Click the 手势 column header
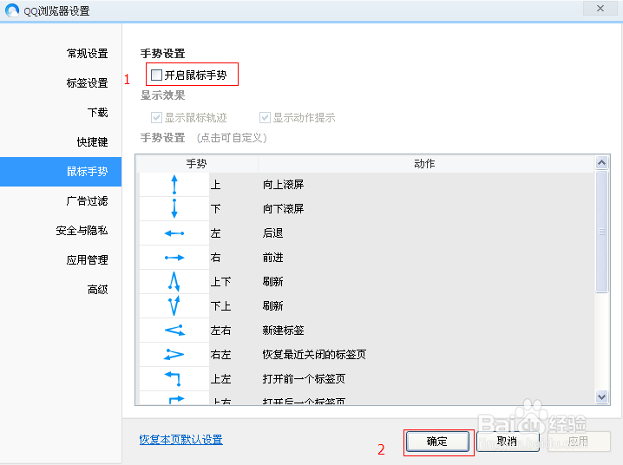 tap(197, 164)
